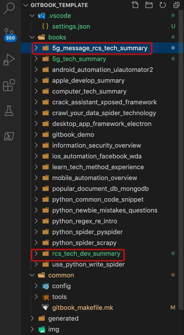
Task: Click the apple_develop_summary folder icon
Action: 45,81
